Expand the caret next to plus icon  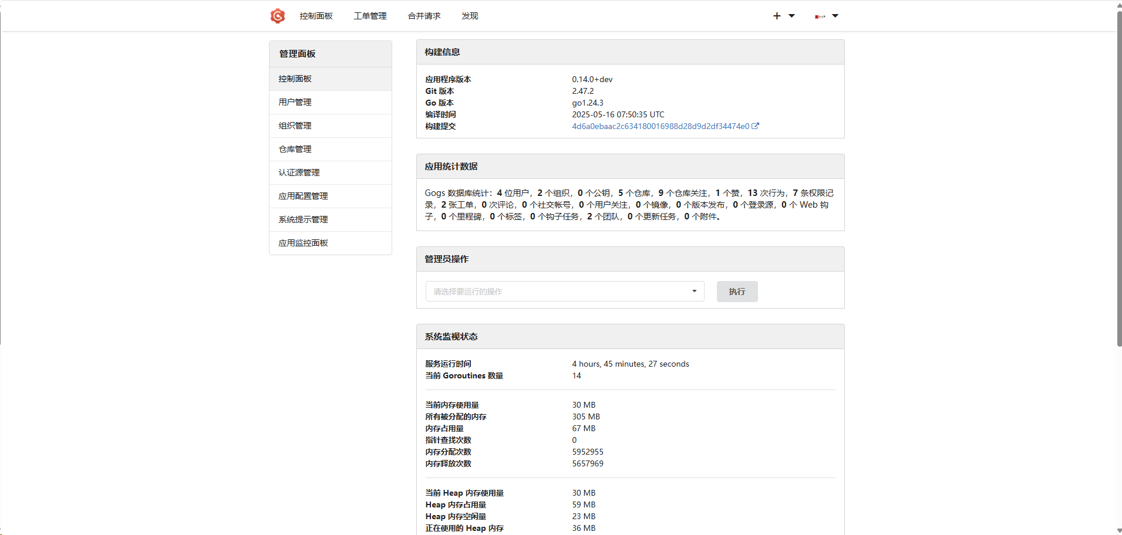[x=791, y=16]
